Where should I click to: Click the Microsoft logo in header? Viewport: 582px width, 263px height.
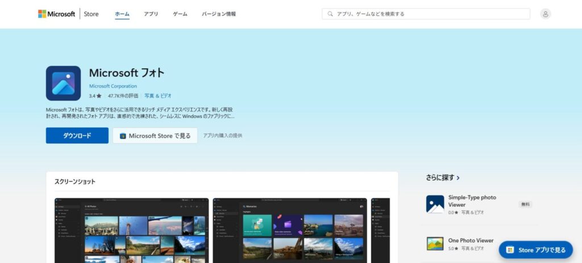coord(56,14)
